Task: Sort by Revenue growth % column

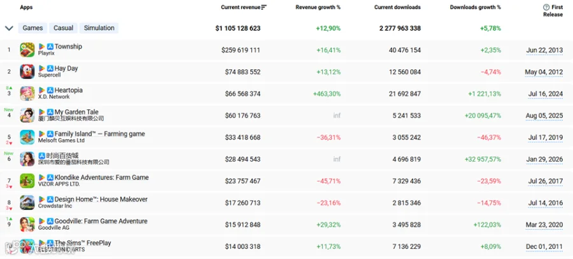Action: pyautogui.click(x=318, y=7)
